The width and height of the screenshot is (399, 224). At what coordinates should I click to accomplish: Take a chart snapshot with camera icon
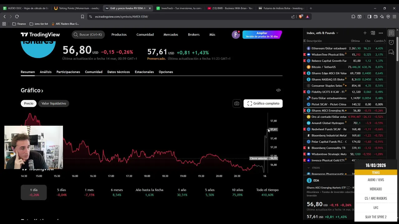[x=237, y=103]
